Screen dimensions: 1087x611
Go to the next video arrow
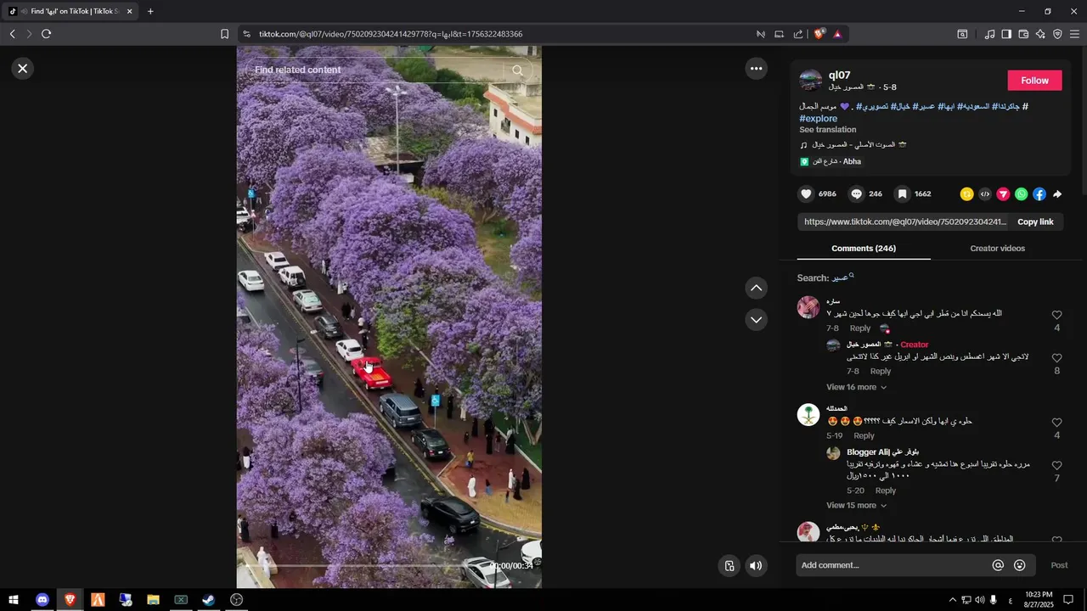pos(756,320)
